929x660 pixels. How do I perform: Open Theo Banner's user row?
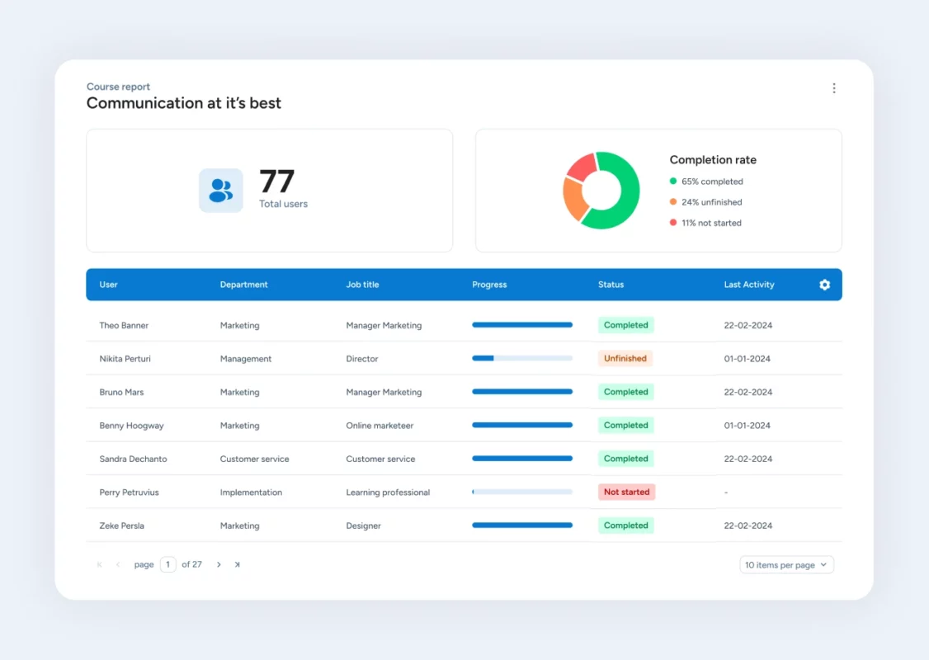(x=124, y=326)
